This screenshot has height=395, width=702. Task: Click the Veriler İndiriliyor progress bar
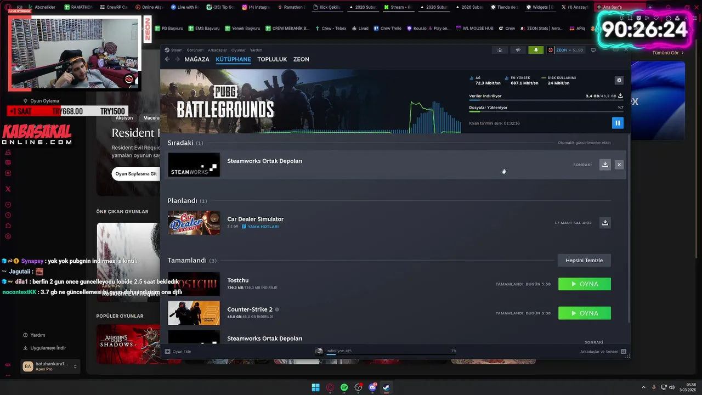point(546,99)
